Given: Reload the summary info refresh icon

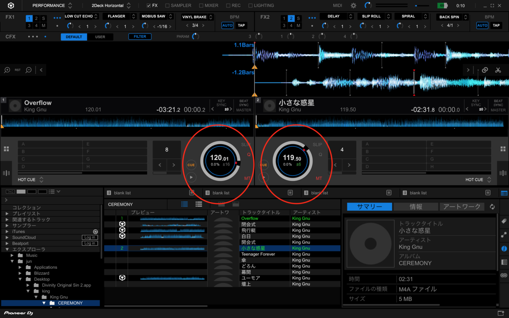Looking at the screenshot, I should [x=492, y=207].
